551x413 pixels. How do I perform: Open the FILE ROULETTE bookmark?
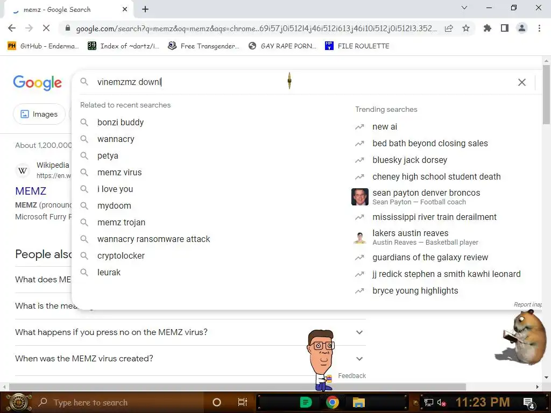357,46
